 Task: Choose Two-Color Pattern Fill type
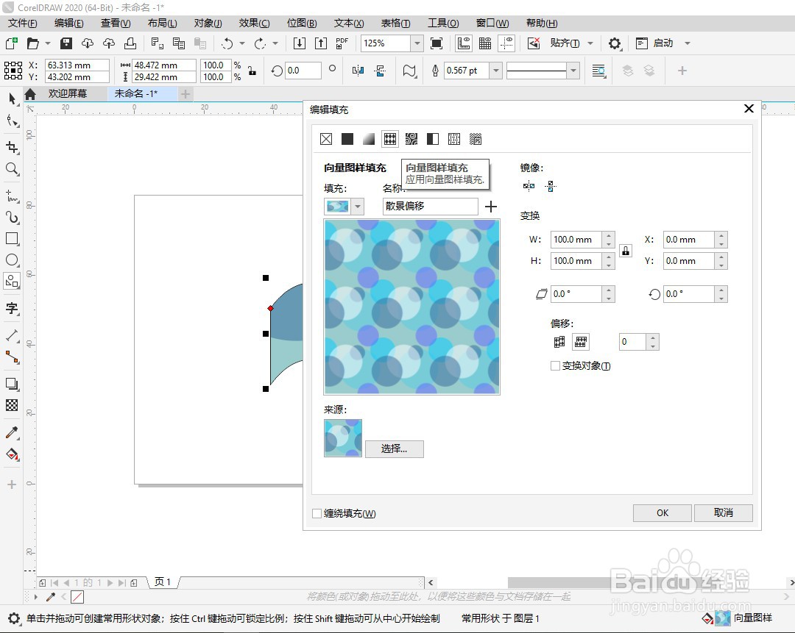coord(433,139)
